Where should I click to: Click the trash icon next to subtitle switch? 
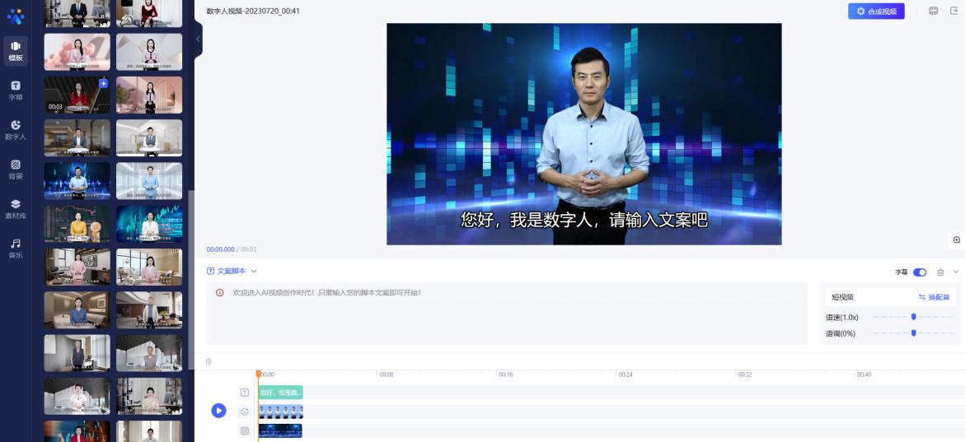940,272
